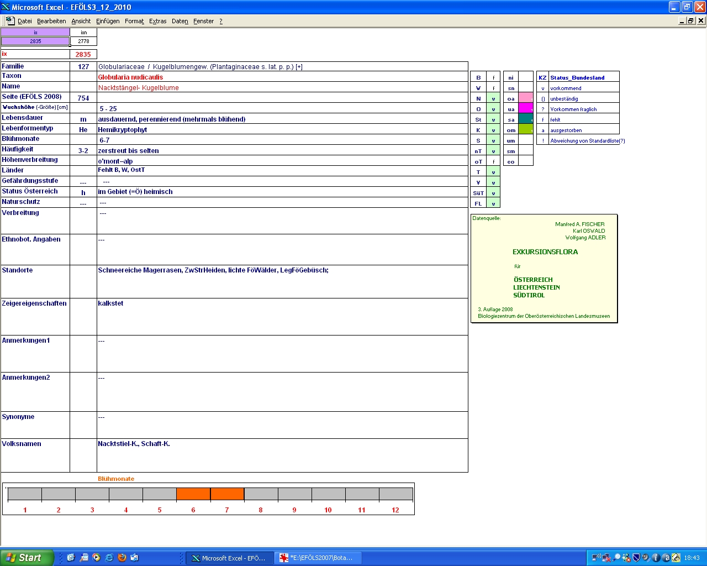The height and width of the screenshot is (566, 707).
Task: Launch Internet Explorer from quick launch
Action: coord(109,558)
